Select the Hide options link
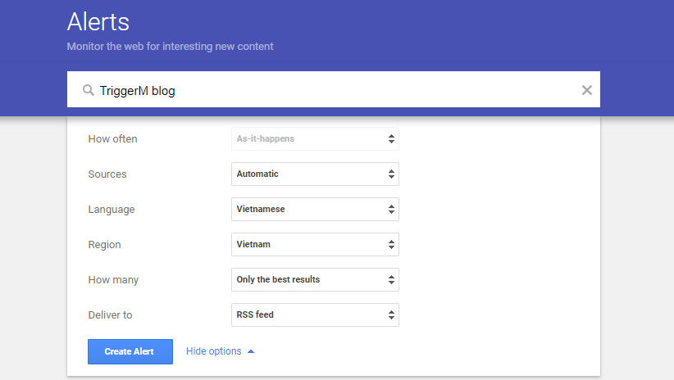The image size is (674, 380). coord(213,351)
